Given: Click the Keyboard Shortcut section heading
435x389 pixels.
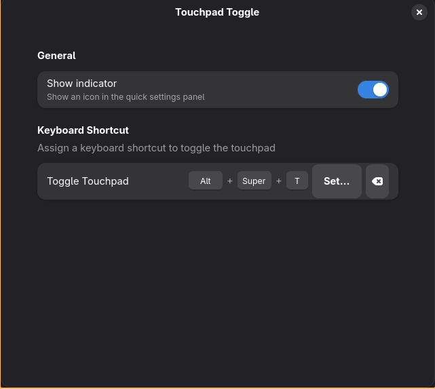Looking at the screenshot, I should pos(83,130).
